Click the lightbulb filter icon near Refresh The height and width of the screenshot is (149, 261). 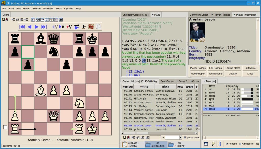[x=213, y=144]
